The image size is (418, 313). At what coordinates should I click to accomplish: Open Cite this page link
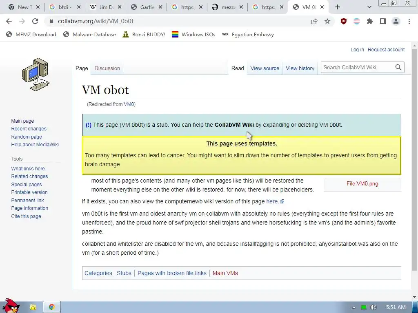pos(26,216)
